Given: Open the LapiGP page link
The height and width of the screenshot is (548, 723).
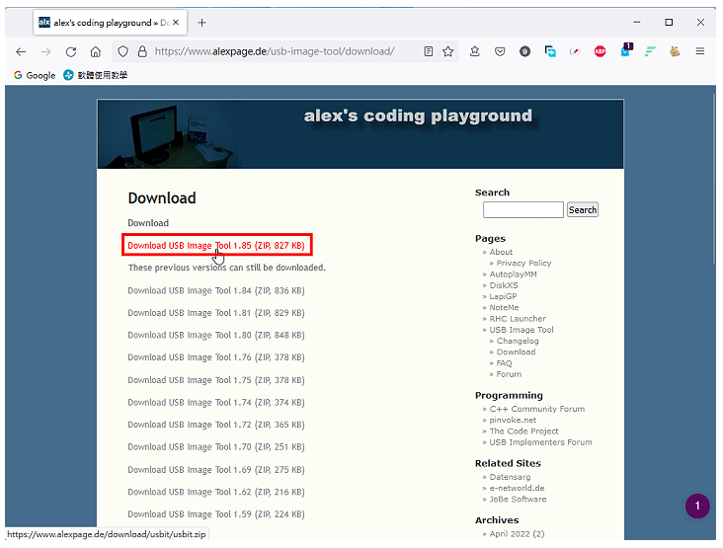Looking at the screenshot, I should coord(503,296).
